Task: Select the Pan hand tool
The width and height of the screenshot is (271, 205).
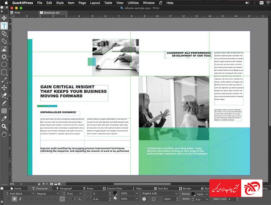Action: point(4,134)
